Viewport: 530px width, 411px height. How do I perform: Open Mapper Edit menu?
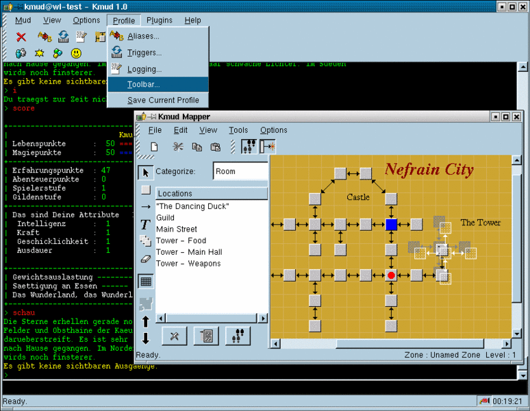click(181, 130)
